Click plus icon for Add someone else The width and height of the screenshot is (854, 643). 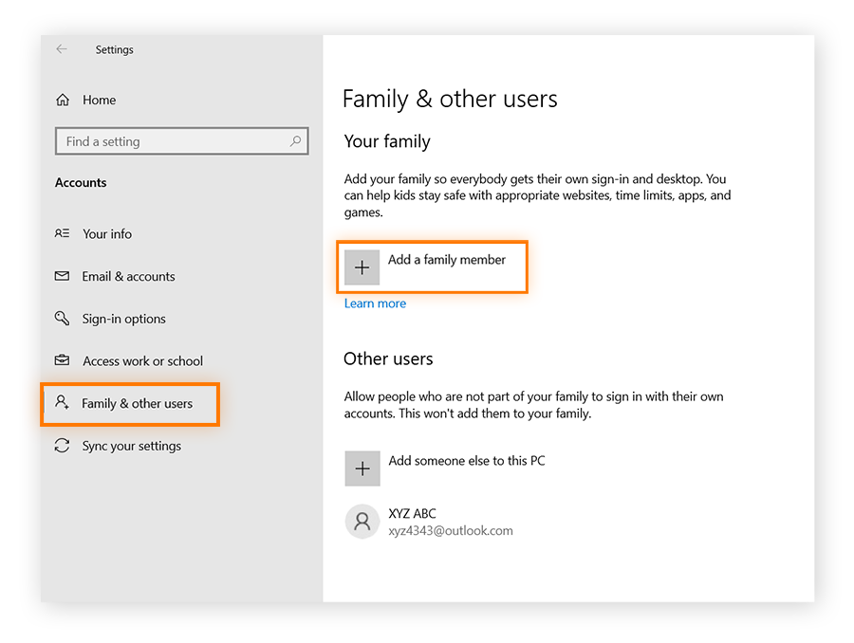362,468
